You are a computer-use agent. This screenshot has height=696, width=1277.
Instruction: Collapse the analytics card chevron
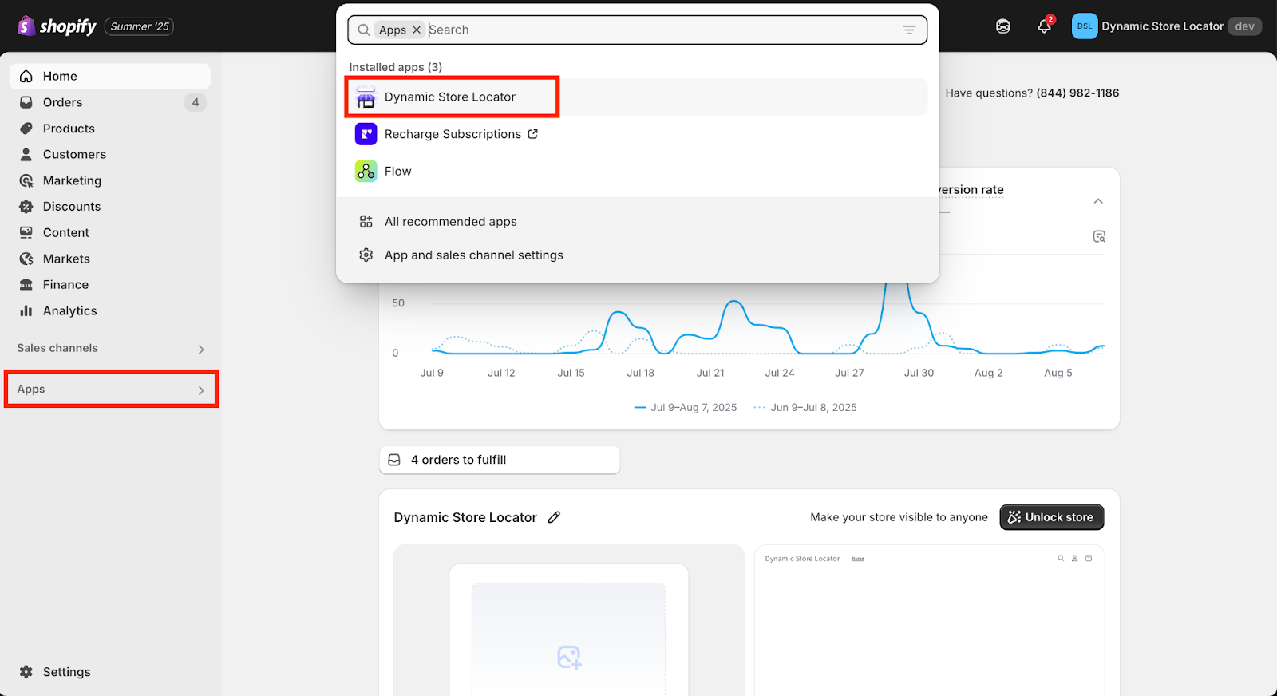click(x=1098, y=201)
